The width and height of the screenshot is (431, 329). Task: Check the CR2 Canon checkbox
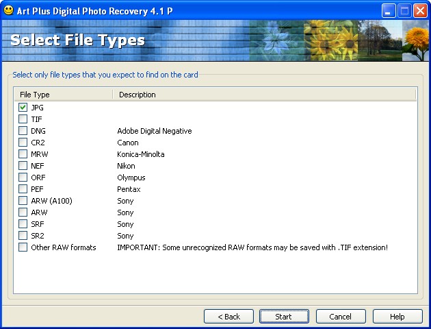23,143
